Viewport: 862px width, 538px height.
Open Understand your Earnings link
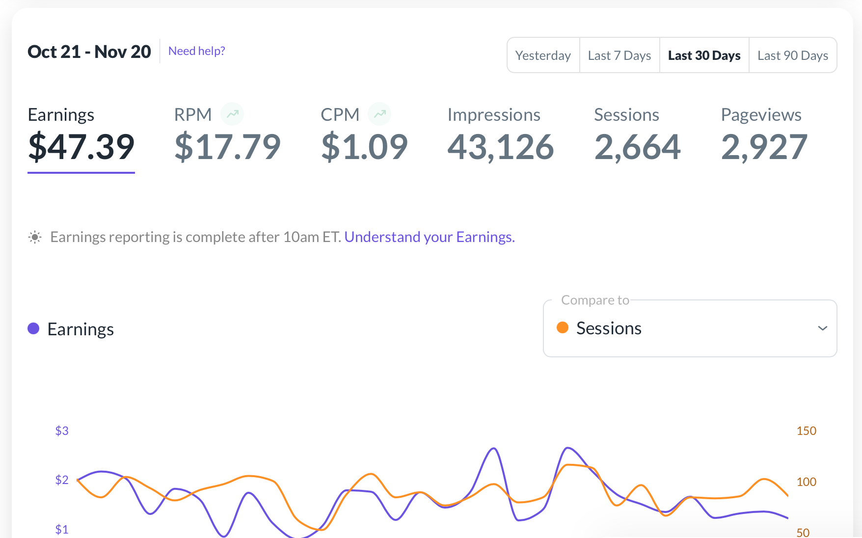pyautogui.click(x=430, y=237)
